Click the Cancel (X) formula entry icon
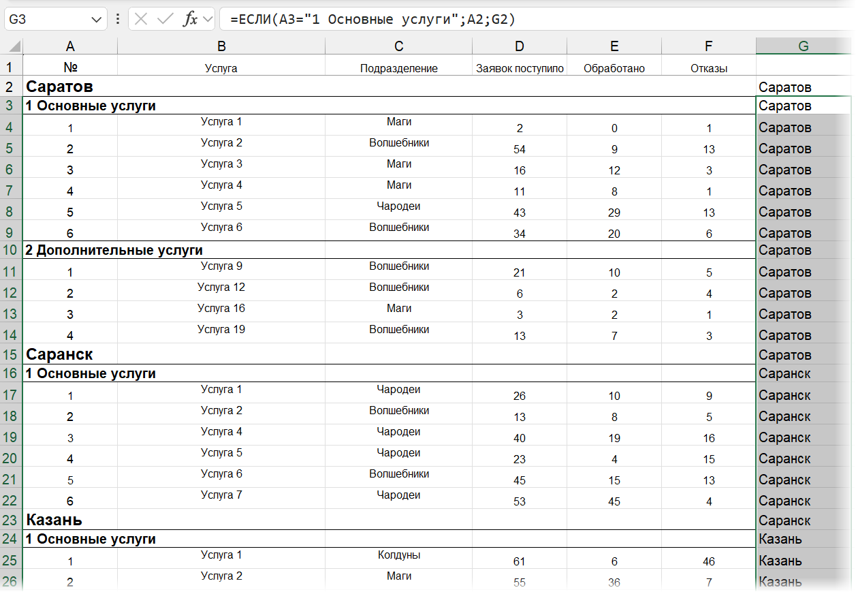 point(141,19)
